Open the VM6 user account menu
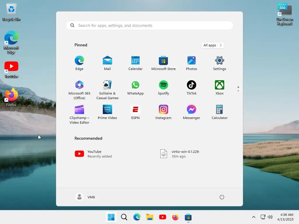Image resolution: width=299 pixels, height=224 pixels. 85,197
